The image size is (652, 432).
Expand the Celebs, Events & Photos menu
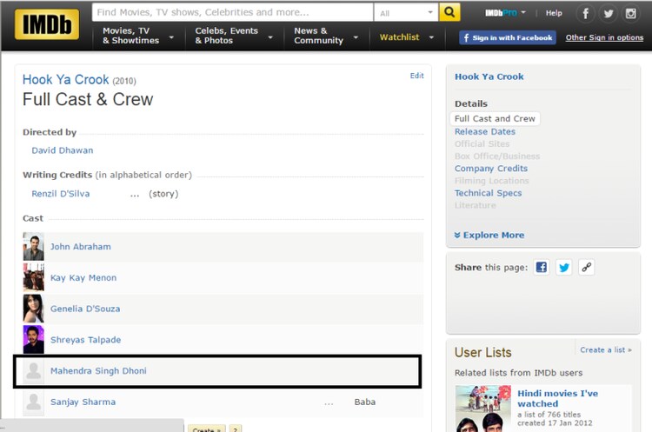coord(233,36)
